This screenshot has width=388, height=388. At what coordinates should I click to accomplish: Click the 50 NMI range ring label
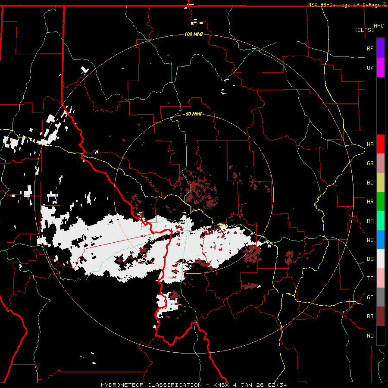(194, 114)
